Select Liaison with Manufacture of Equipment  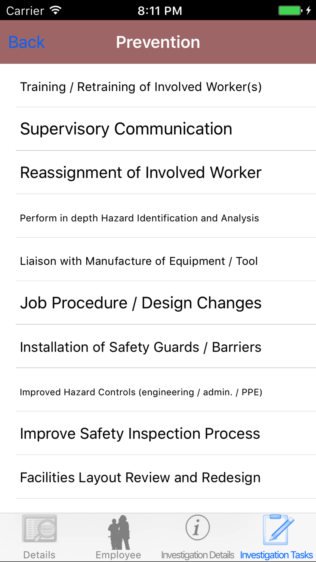click(x=139, y=261)
